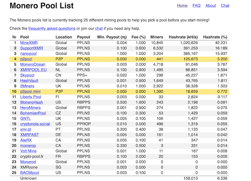Click the 'CN' location cell
Image resolution: width=251 pixels, height=181 pixels.
point(58,75)
